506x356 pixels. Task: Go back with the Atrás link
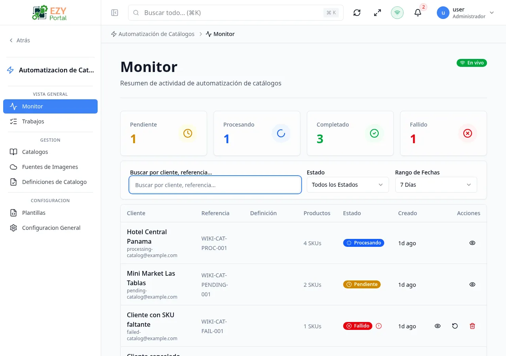click(20, 40)
